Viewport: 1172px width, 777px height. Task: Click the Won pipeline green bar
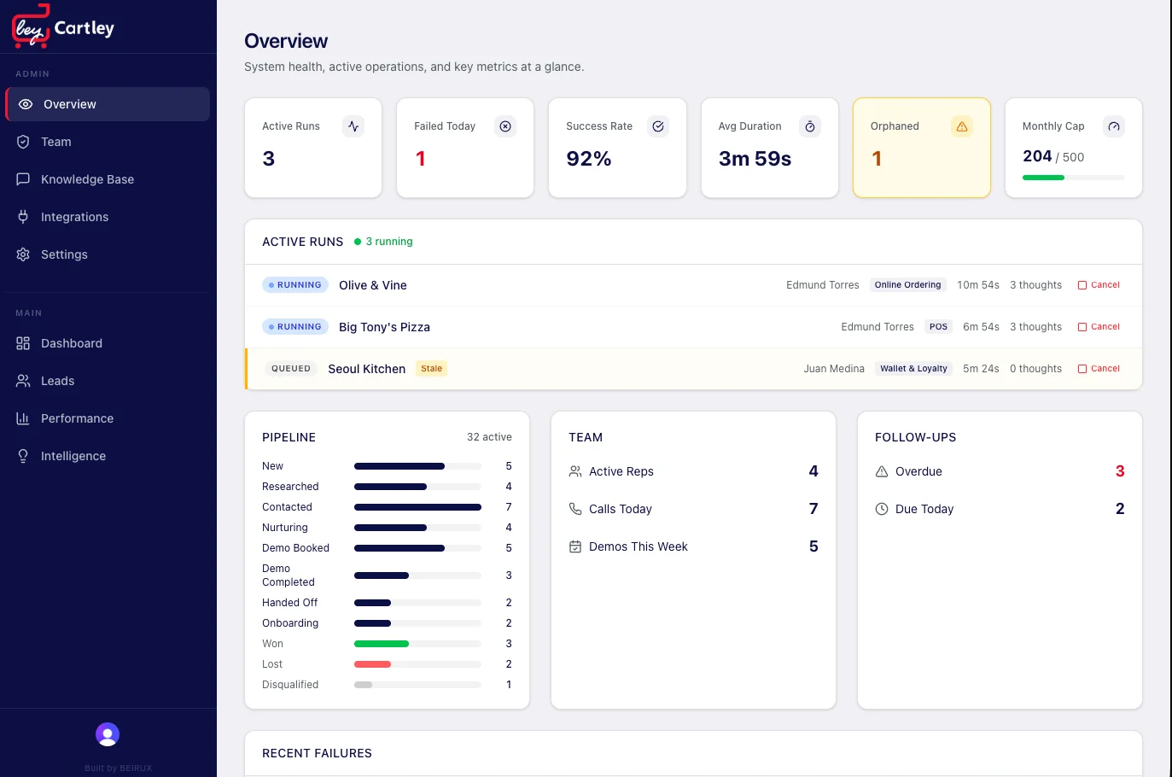(x=382, y=644)
